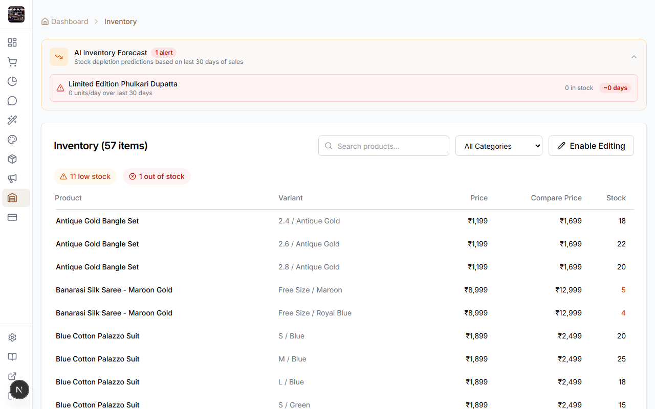Open the All Categories dropdown
The image size is (655, 409).
(498, 146)
